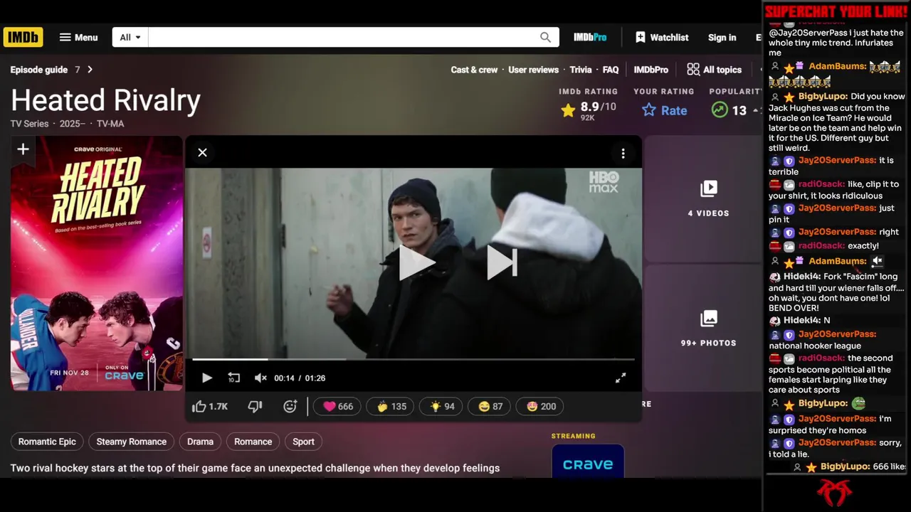Open Cast & crew

point(474,70)
